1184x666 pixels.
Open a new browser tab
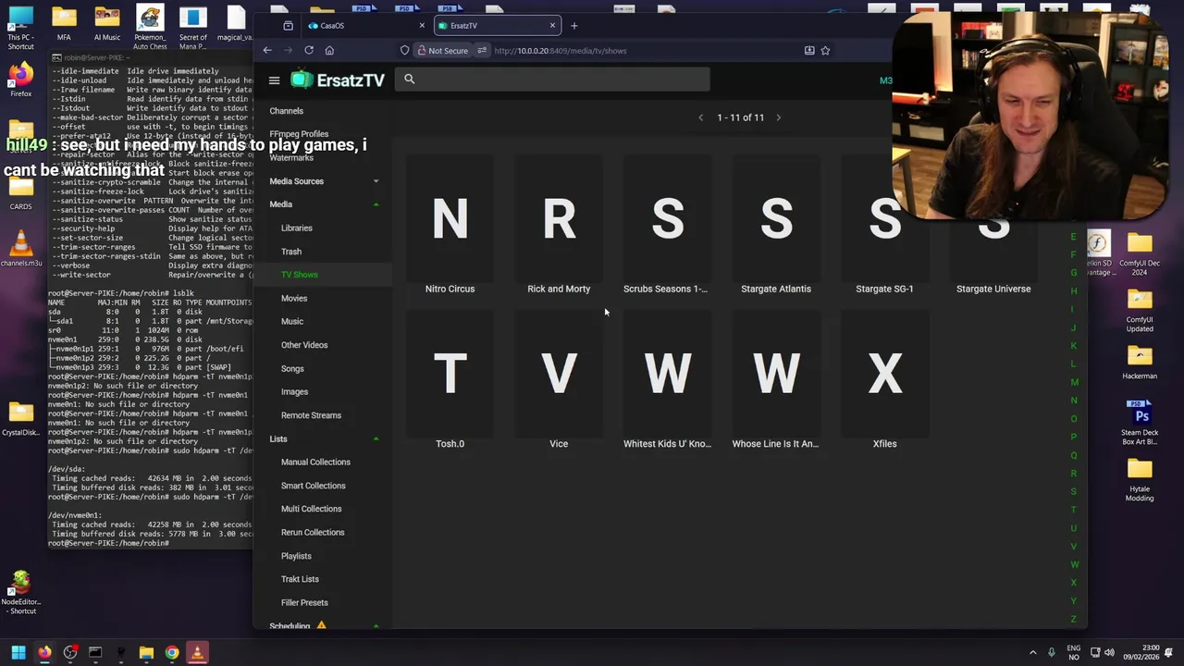573,26
